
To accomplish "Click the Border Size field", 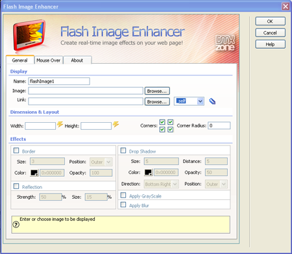I will pos(47,161).
